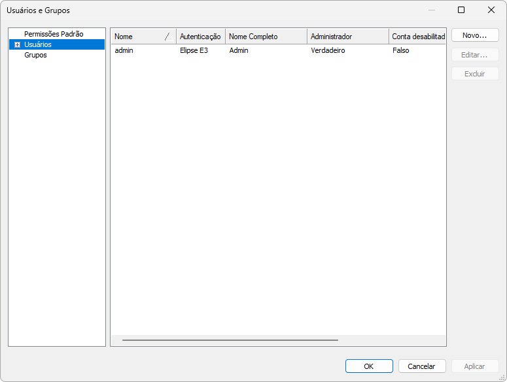Click the Autenticação column header

[x=200, y=37]
